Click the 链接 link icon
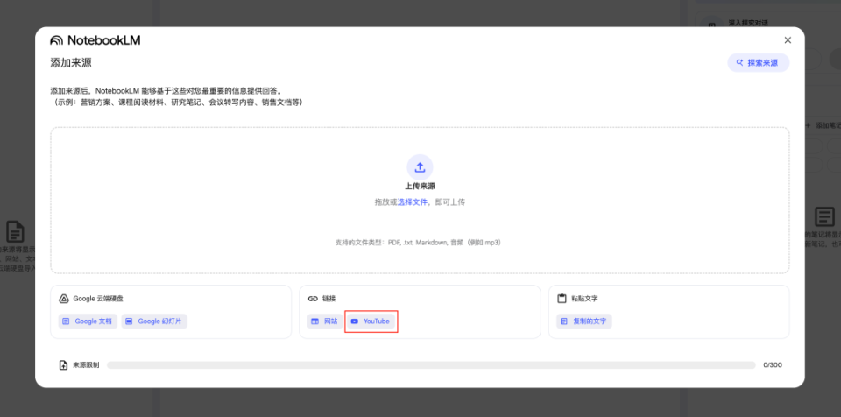 pos(313,299)
